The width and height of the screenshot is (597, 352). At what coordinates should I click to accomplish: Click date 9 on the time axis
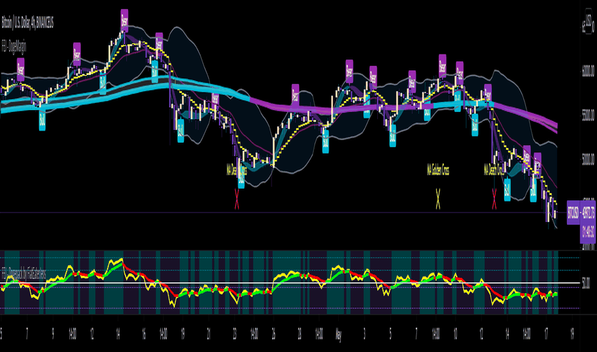tap(53, 334)
